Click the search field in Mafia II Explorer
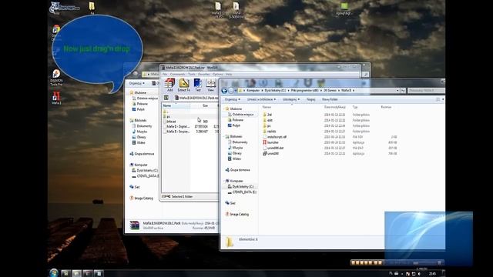493x277 pixels. 426,91
